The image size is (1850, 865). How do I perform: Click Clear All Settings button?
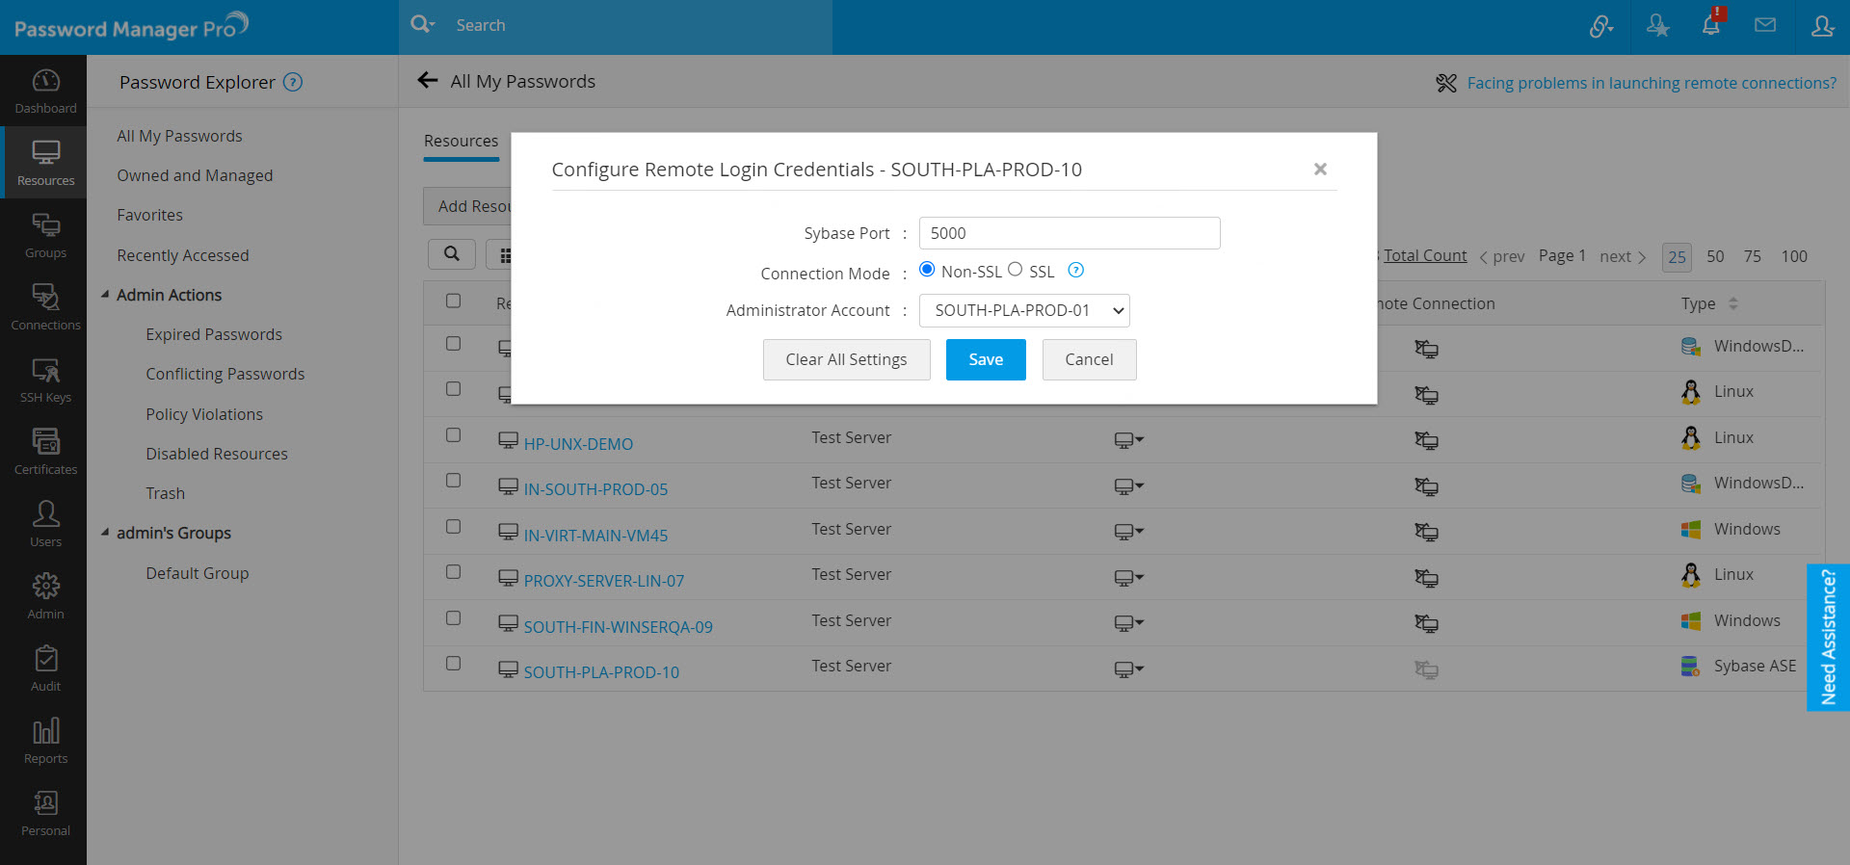click(x=846, y=359)
